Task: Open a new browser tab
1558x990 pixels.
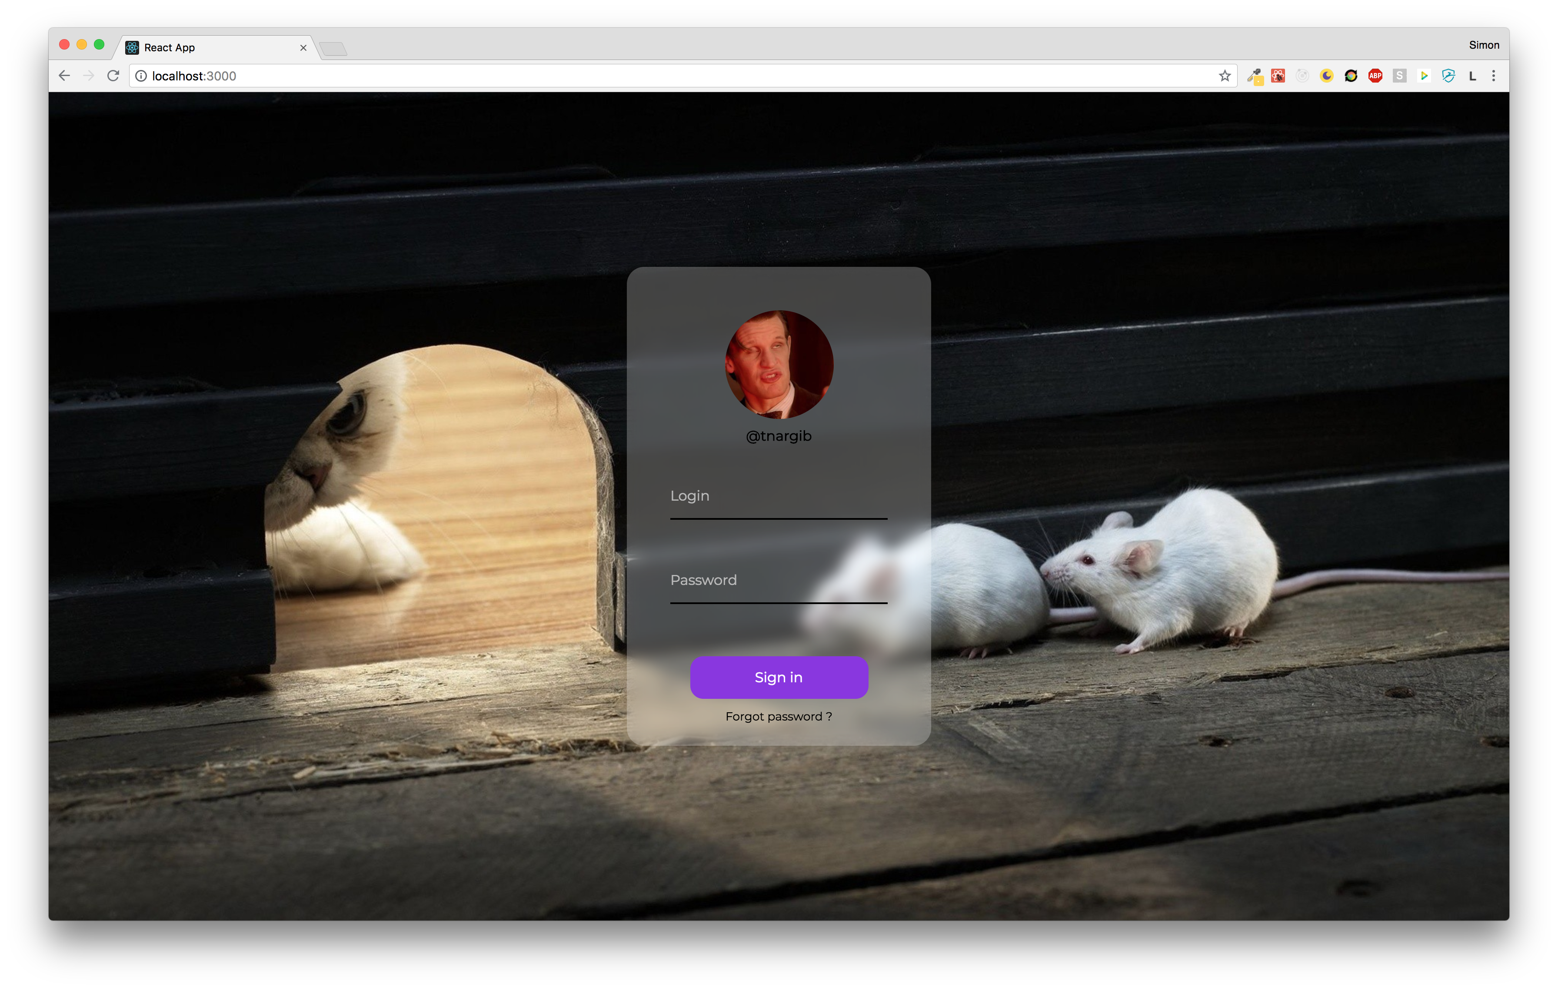Action: [x=334, y=49]
